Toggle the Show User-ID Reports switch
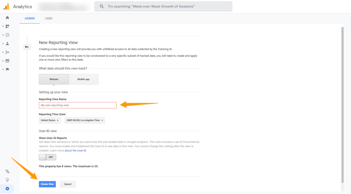The height and width of the screenshot is (194, 351). click(47, 157)
